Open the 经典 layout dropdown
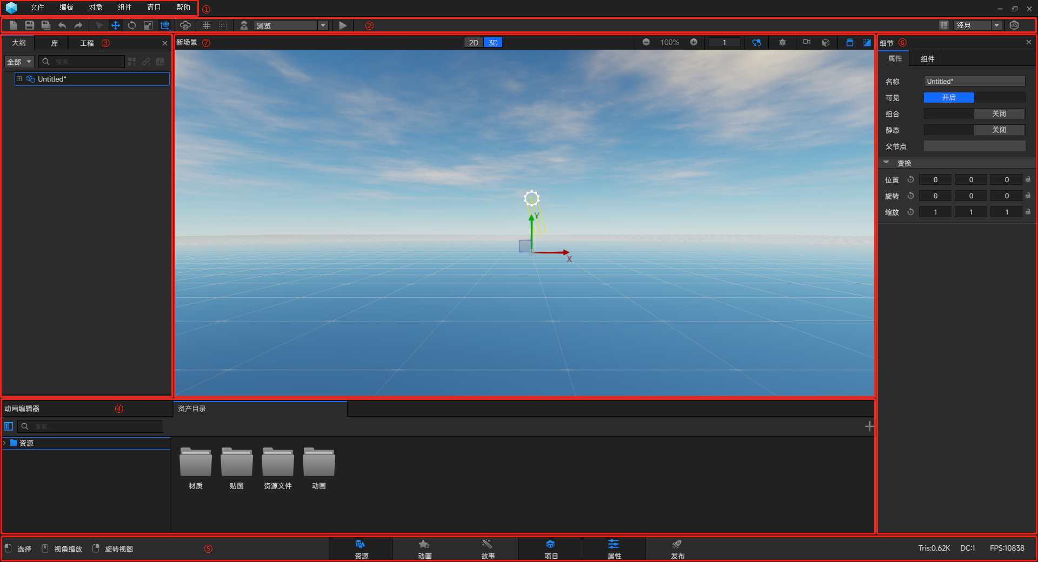This screenshot has width=1038, height=562. point(978,25)
